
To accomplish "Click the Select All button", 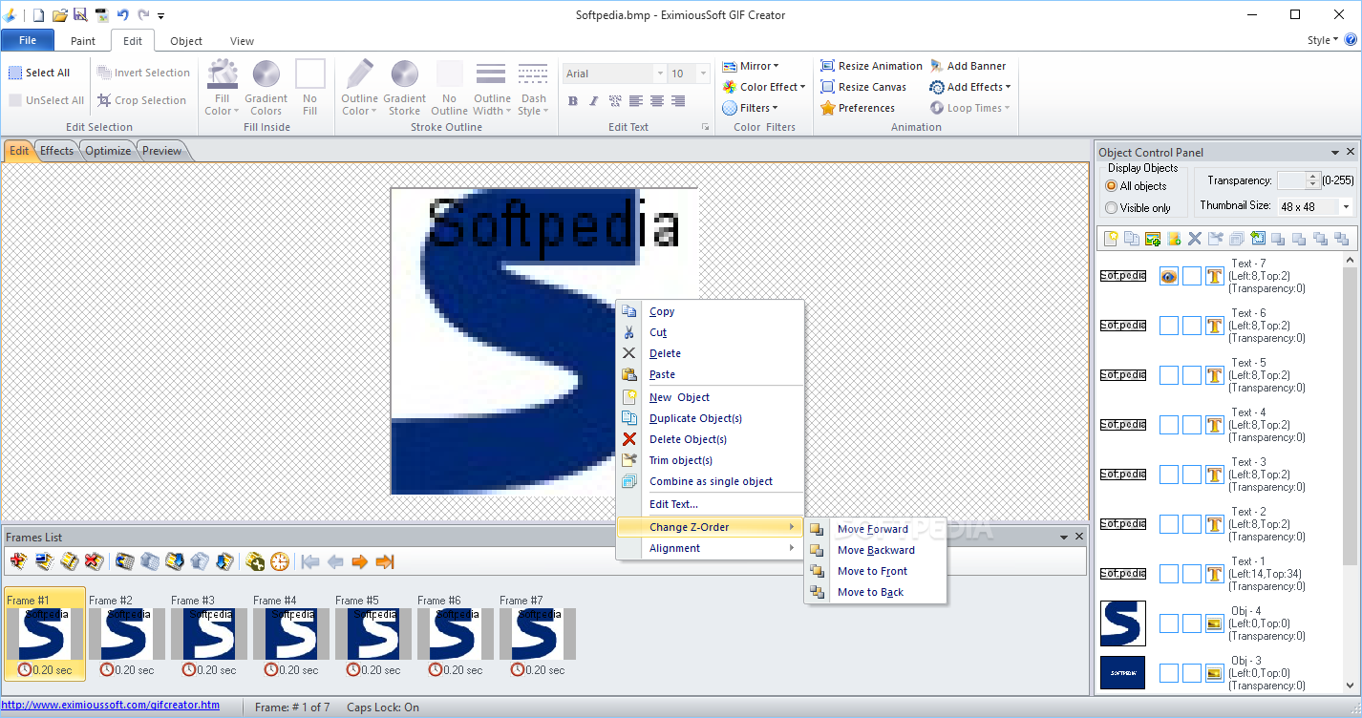I will tap(39, 73).
